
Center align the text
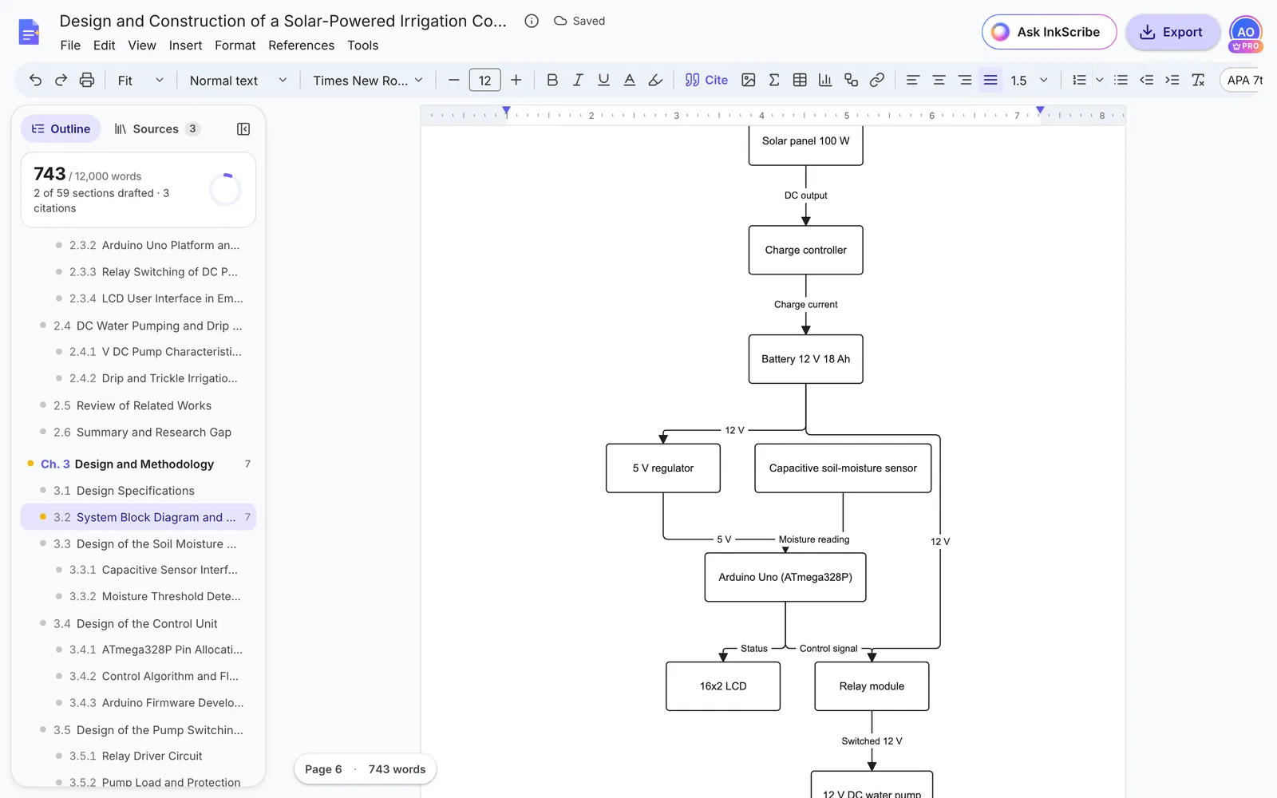939,80
